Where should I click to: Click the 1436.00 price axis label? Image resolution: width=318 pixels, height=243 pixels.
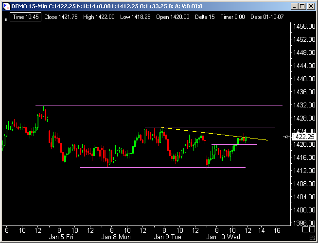pos(304,92)
